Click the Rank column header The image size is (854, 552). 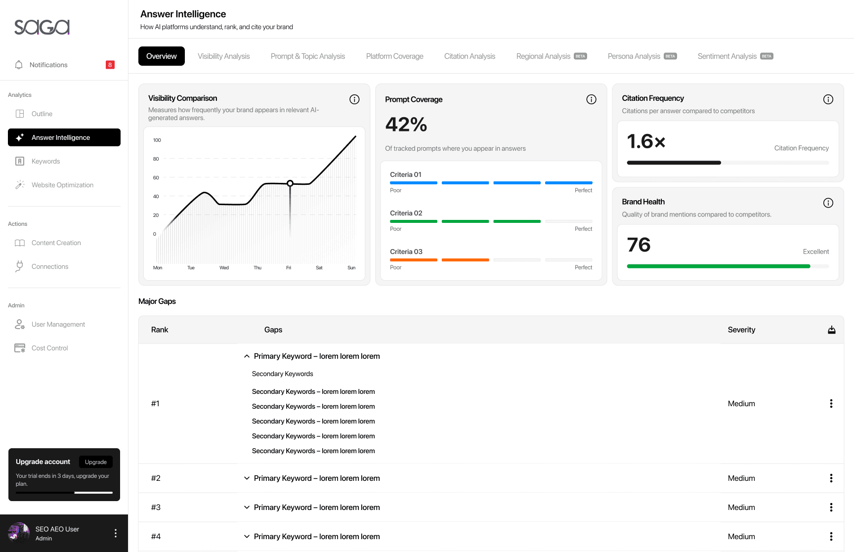(160, 330)
